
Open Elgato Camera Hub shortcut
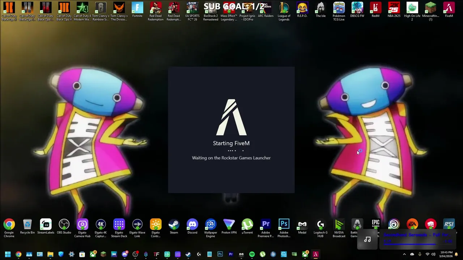pyautogui.click(x=82, y=228)
